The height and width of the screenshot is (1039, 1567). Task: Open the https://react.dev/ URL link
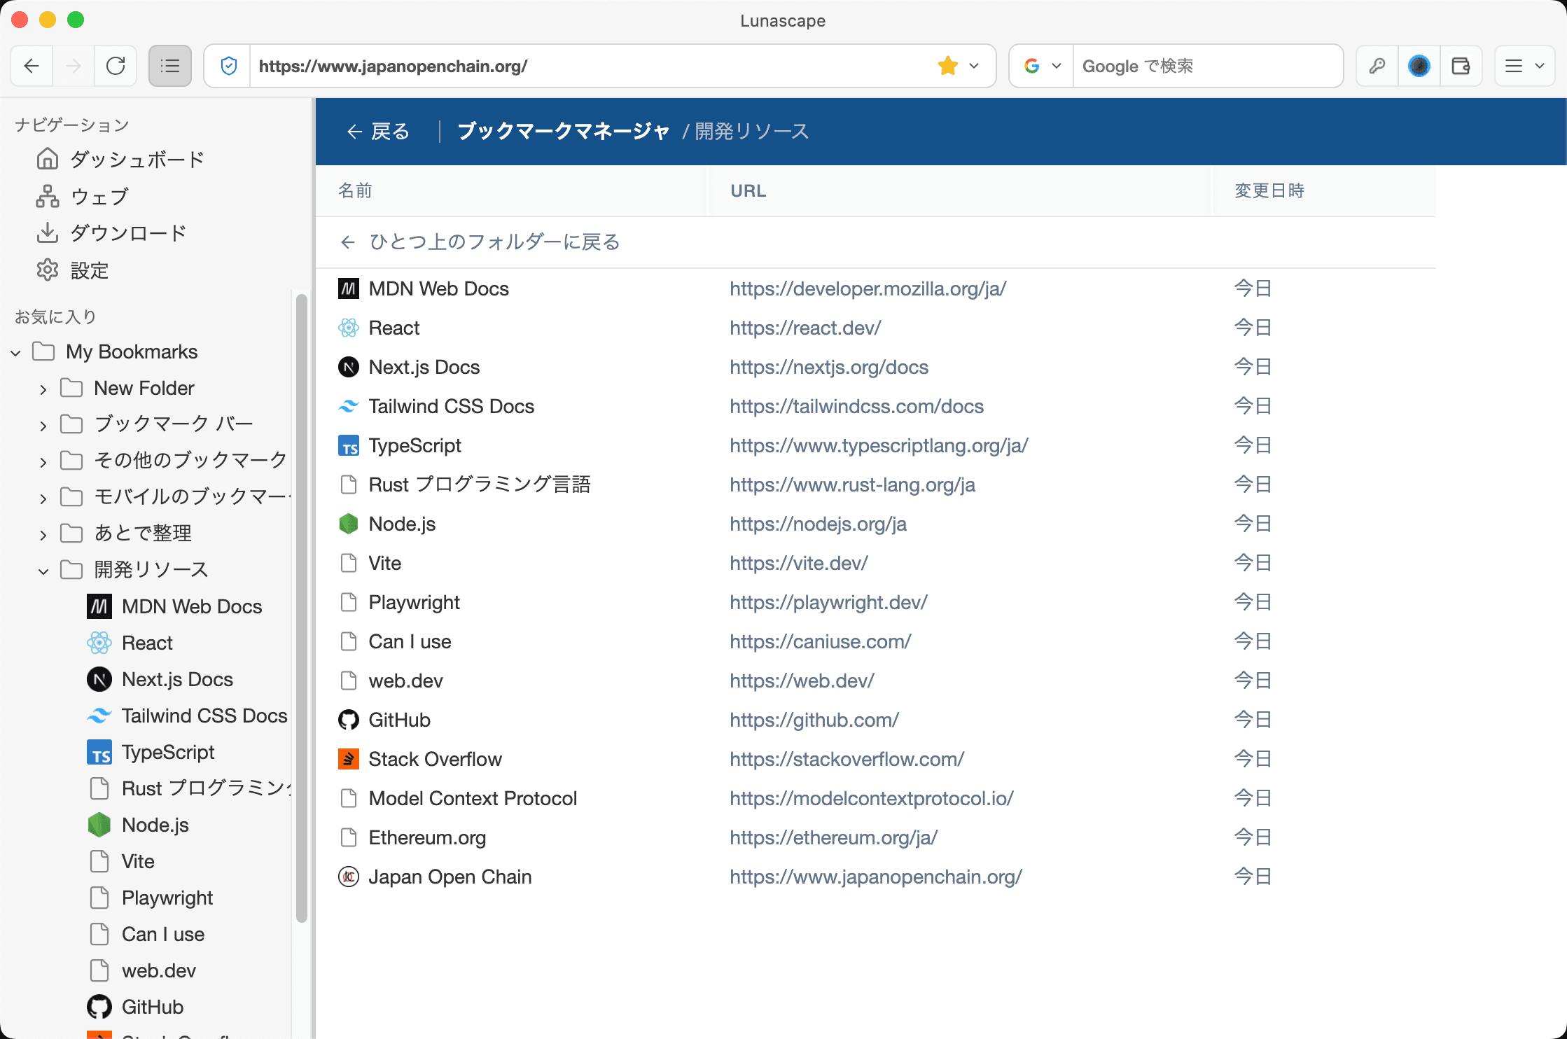pyautogui.click(x=805, y=328)
